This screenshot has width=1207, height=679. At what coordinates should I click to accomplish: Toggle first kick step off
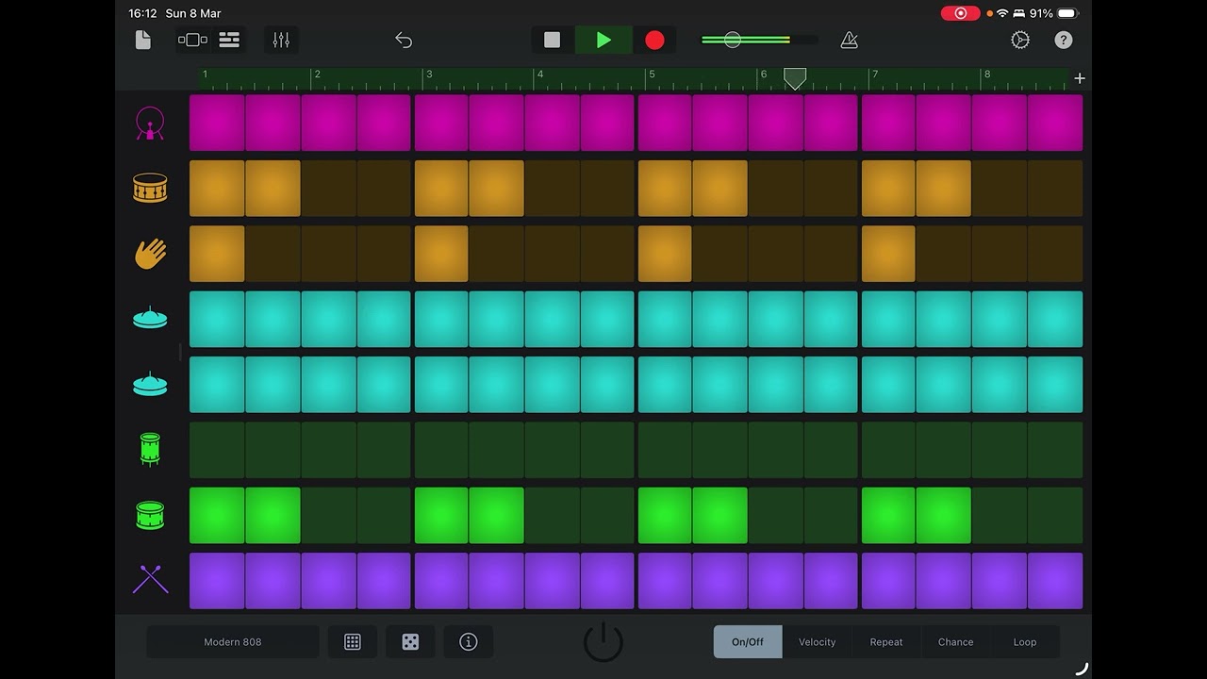[x=217, y=123]
